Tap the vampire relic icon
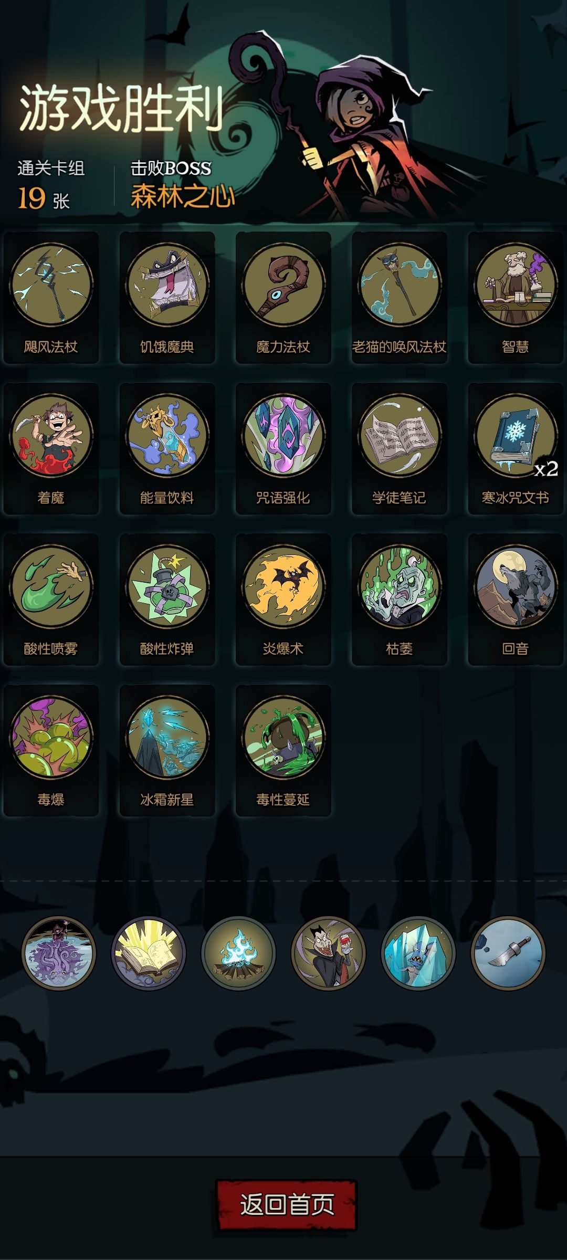The image size is (567, 1260). click(x=328, y=953)
